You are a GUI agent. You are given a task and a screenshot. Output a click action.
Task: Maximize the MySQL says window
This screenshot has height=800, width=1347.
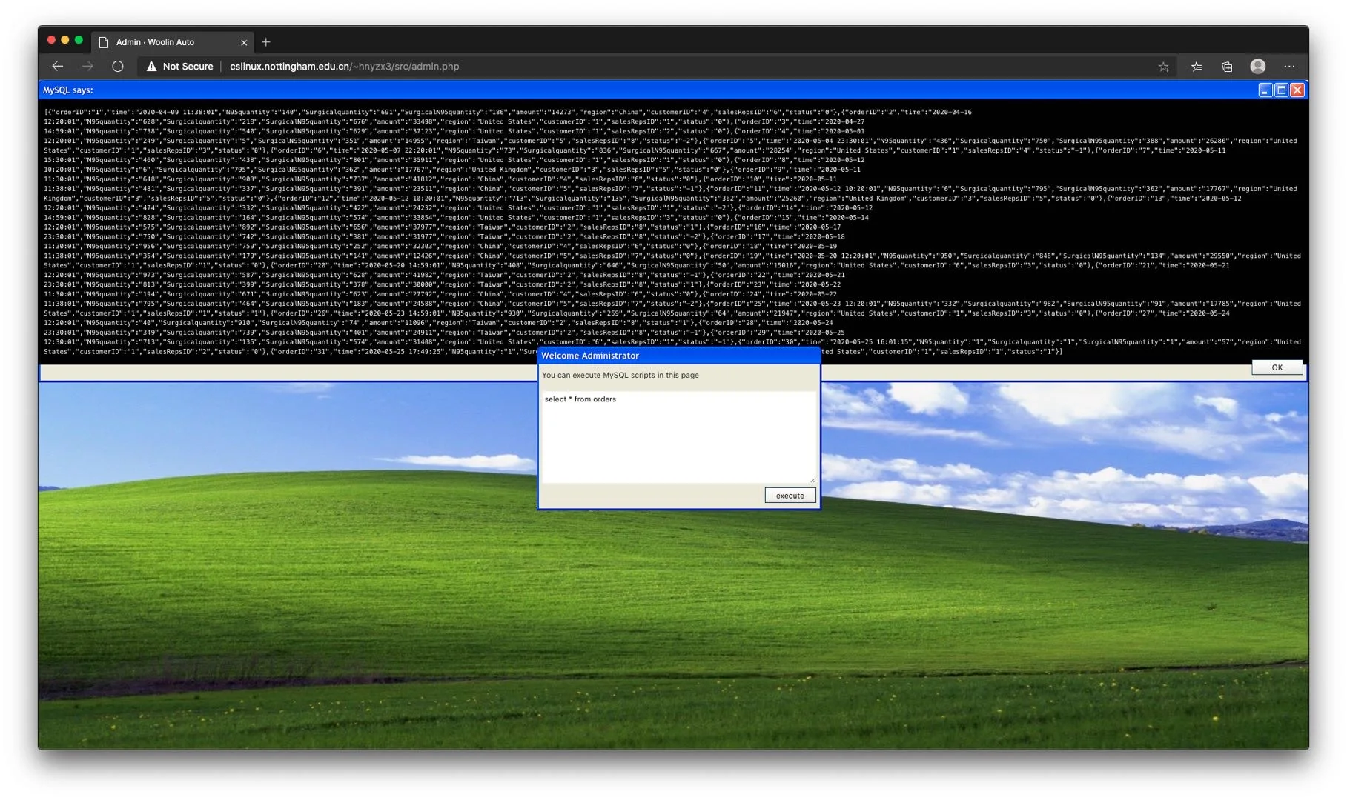1281,90
